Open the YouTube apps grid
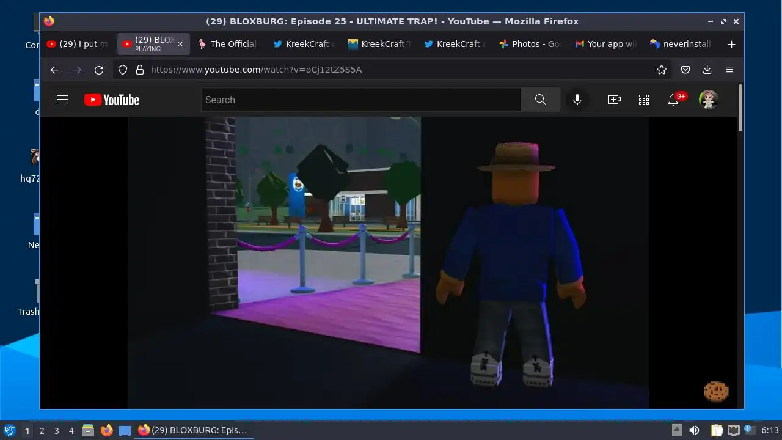 tap(644, 100)
